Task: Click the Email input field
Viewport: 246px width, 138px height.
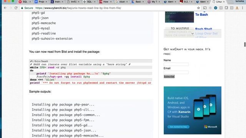Action: click(176, 72)
